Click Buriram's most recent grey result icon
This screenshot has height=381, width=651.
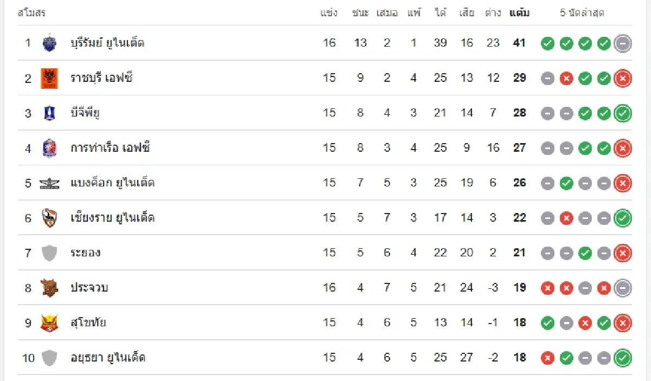[623, 43]
